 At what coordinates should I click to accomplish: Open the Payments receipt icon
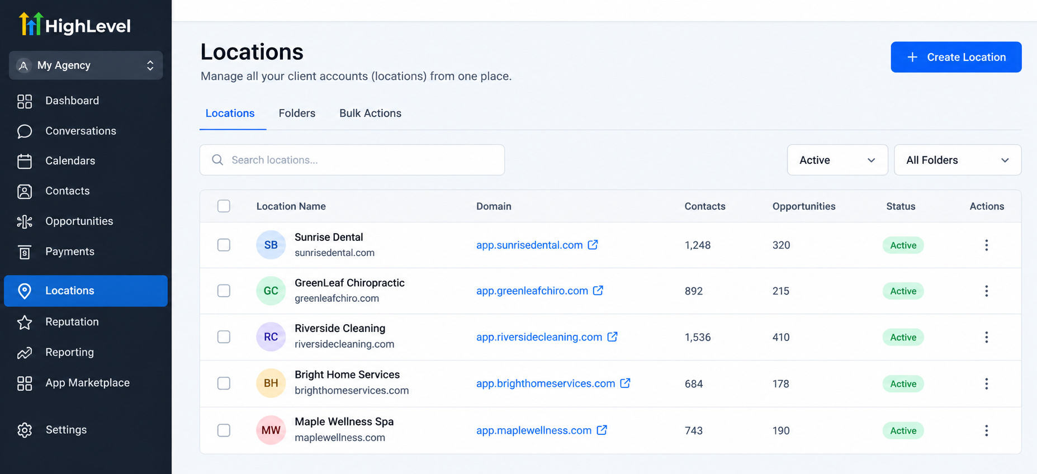click(25, 252)
